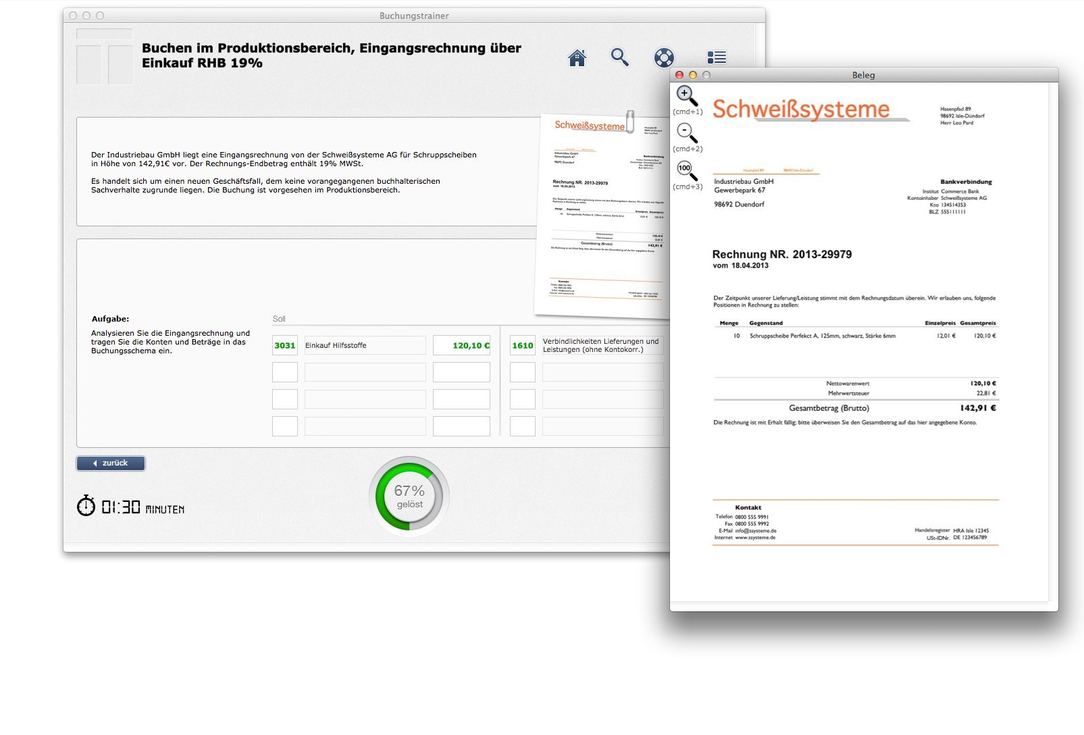Click the fourth empty Haben account name field

tap(602, 426)
